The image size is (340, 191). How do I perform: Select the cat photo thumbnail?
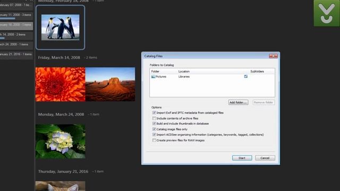(x=60, y=186)
